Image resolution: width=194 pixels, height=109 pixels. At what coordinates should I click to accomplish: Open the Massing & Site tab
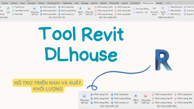click(54, 3)
